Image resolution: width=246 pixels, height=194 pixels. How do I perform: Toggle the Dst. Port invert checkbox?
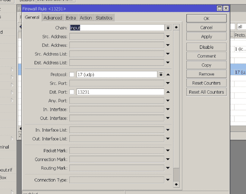[72, 92]
